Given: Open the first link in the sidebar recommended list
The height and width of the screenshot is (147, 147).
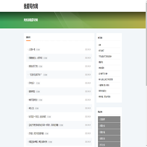Looking at the screenshot, I should pyautogui.click(x=100, y=45).
